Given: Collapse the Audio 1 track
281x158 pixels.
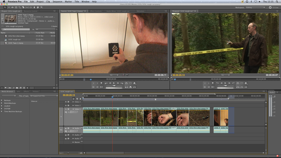Looking at the screenshot, I should click(73, 129).
